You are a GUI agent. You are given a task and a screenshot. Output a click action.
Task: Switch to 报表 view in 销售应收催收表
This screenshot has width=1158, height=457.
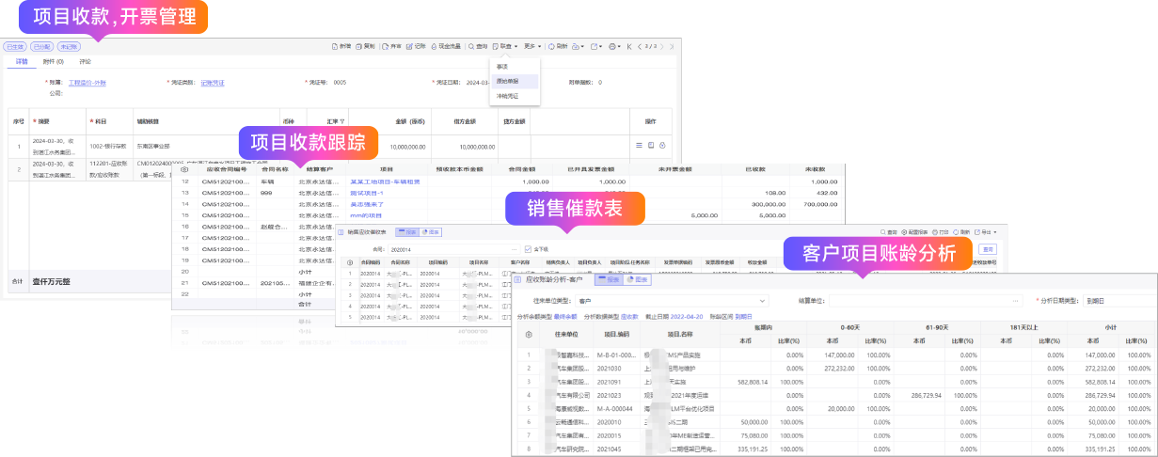pyautogui.click(x=407, y=231)
